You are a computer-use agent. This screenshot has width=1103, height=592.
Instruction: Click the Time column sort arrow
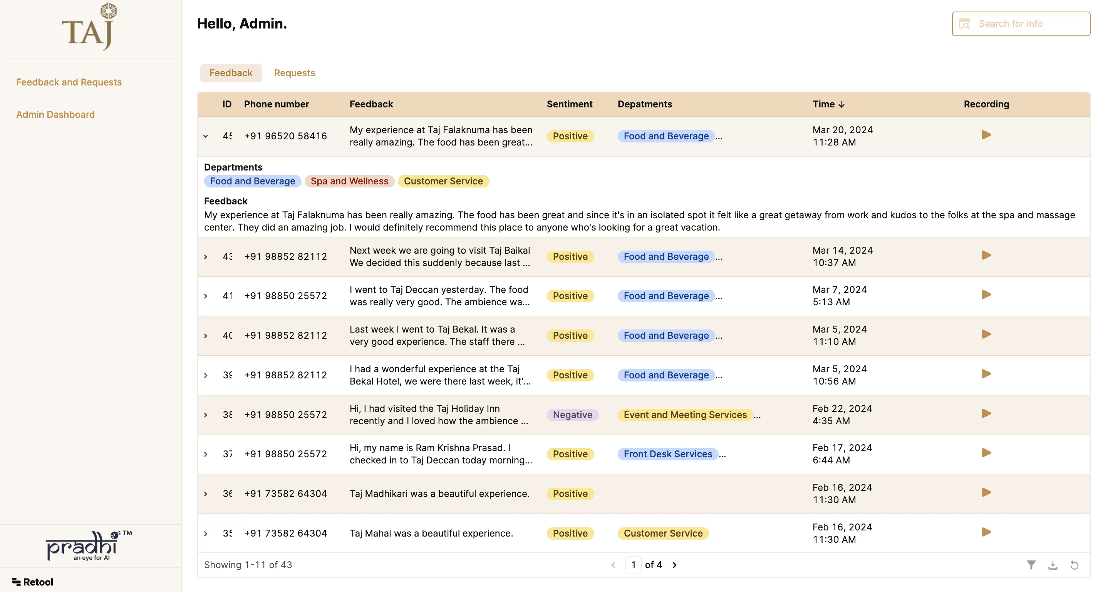coord(841,104)
